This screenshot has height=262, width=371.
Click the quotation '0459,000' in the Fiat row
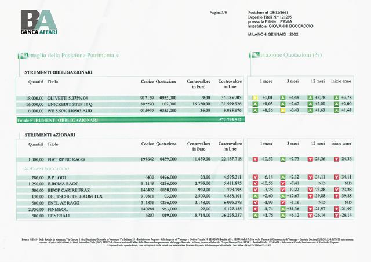pyautogui.click(x=168, y=159)
